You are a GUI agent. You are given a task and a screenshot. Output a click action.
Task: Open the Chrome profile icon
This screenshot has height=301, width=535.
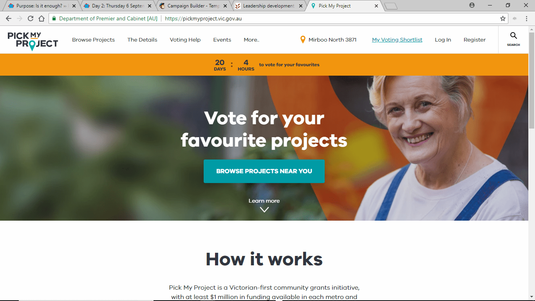tap(472, 5)
